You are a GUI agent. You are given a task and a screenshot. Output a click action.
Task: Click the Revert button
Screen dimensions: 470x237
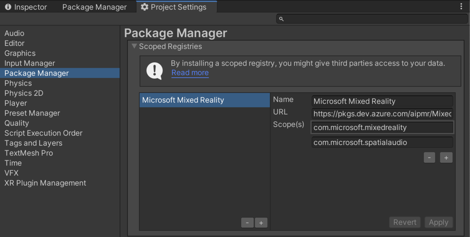(405, 223)
